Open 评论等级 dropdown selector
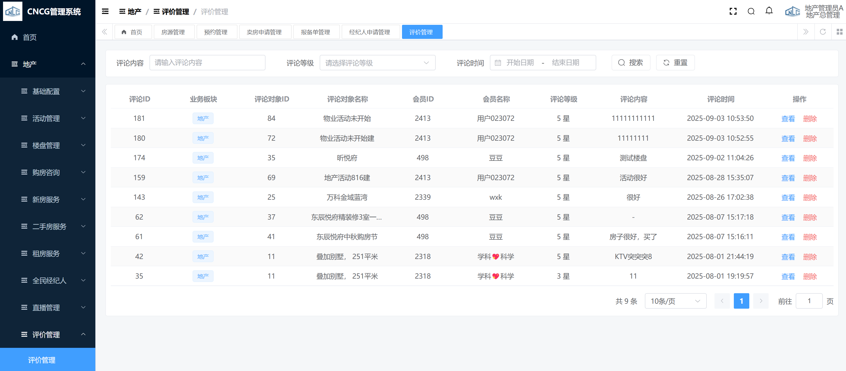The height and width of the screenshot is (371, 846). tap(377, 63)
